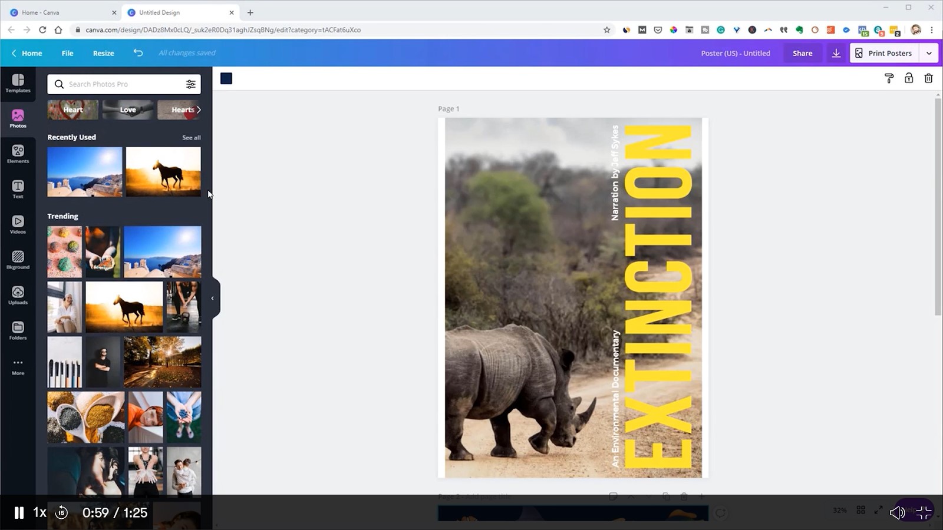The width and height of the screenshot is (943, 530).
Task: Select the horse silhouette photo in Recently Used
Action: tap(163, 171)
